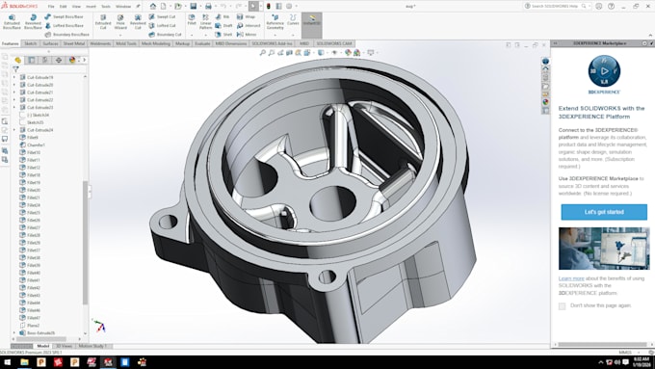Click the Intersect feature tool

(249, 25)
